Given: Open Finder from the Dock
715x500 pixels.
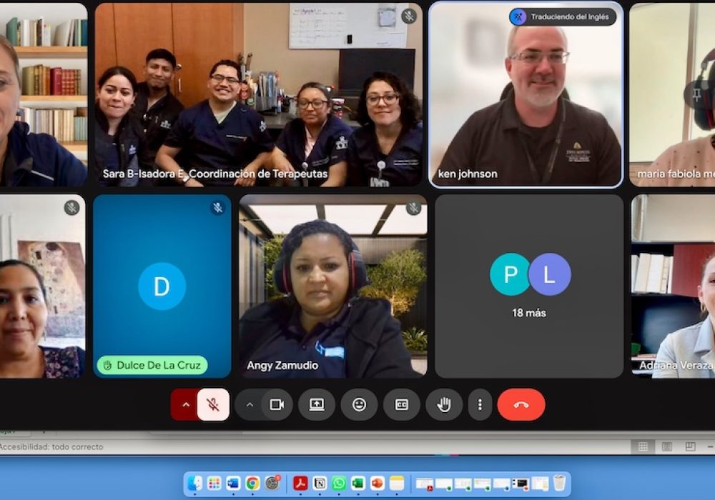Looking at the screenshot, I should [x=194, y=483].
